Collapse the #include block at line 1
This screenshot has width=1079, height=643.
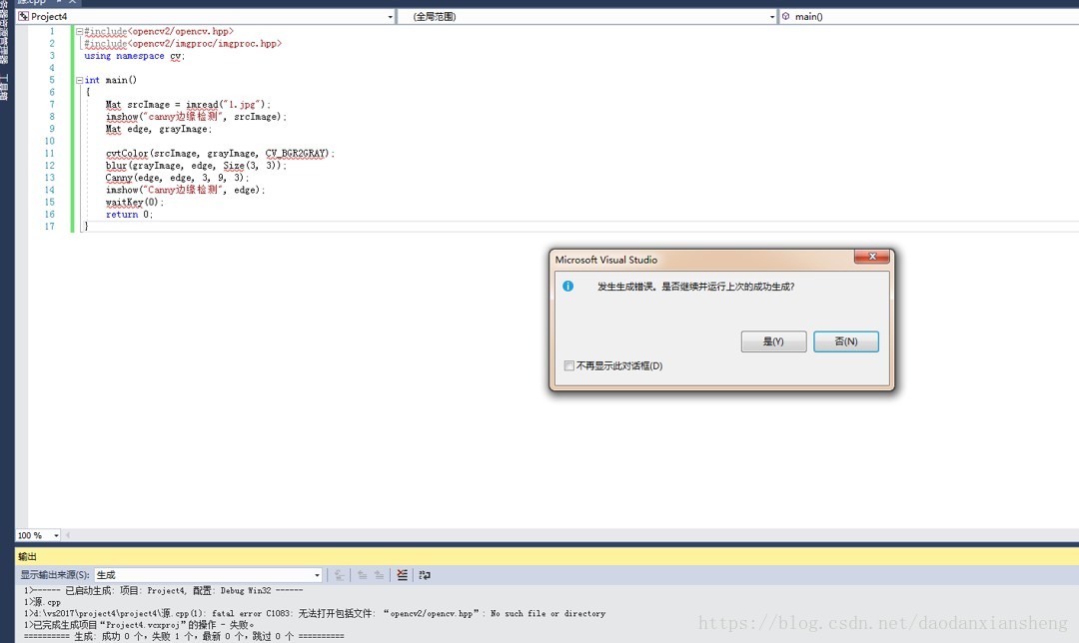[79, 32]
